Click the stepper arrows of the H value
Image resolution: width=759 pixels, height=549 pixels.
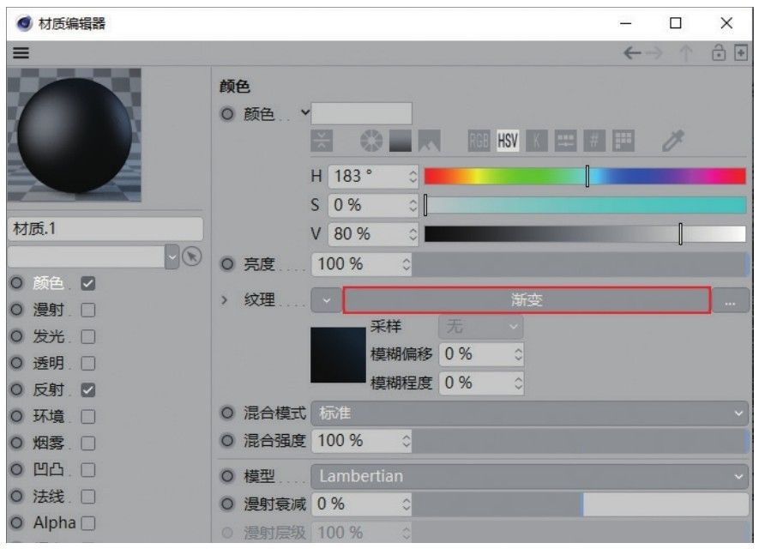413,177
